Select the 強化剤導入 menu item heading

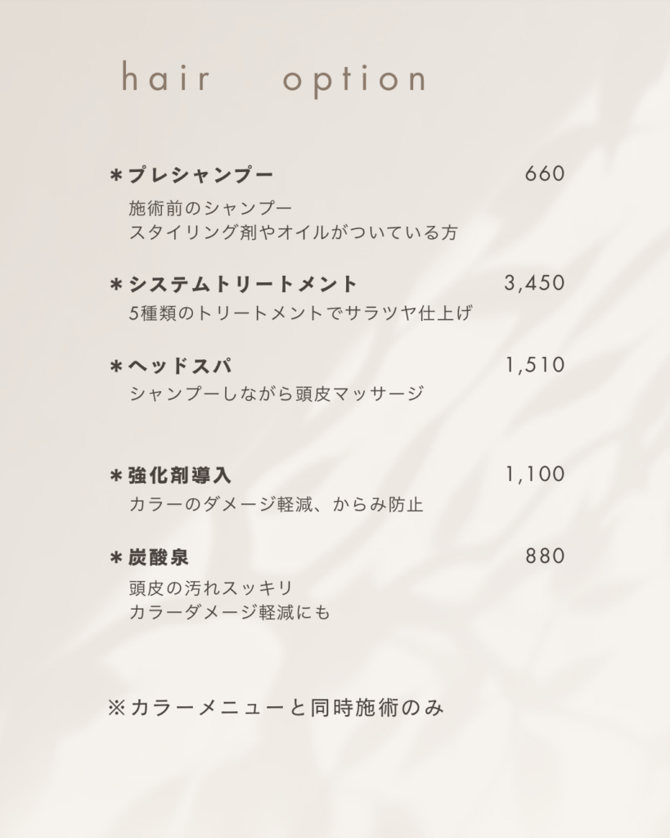180,475
